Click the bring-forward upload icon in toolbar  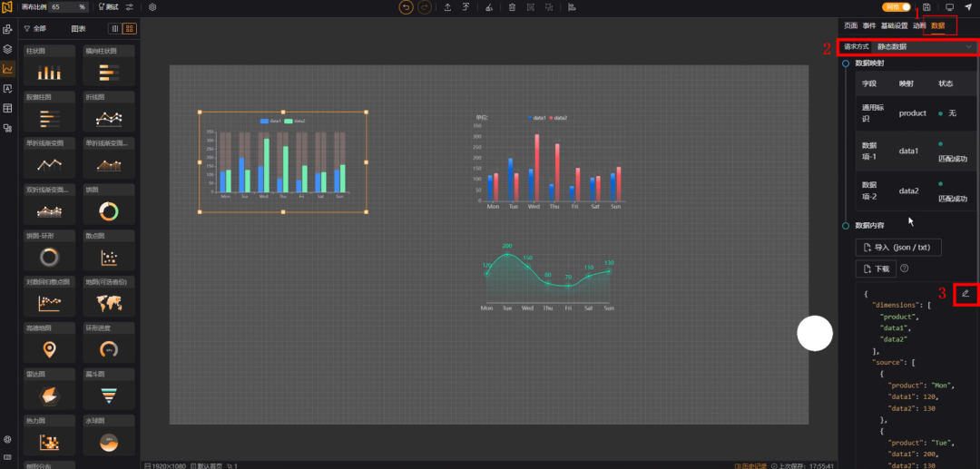[x=447, y=7]
